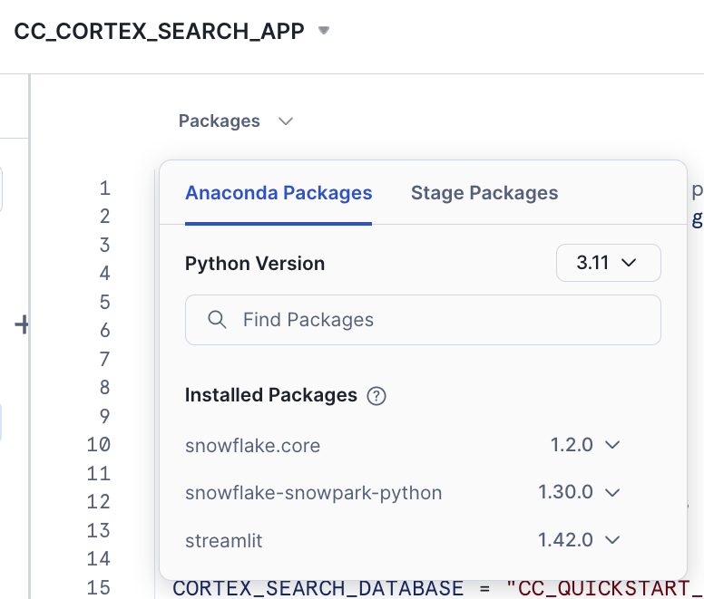Viewport: 704px width, 599px height.
Task: Click line number 1 in the gutter
Action: pyautogui.click(x=104, y=188)
